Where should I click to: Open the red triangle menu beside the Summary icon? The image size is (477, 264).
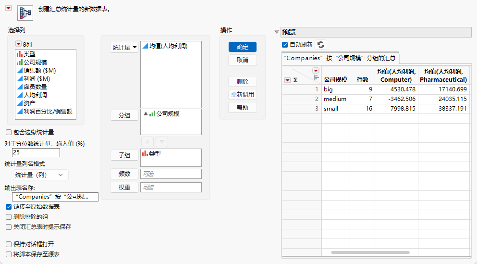click(x=9, y=8)
